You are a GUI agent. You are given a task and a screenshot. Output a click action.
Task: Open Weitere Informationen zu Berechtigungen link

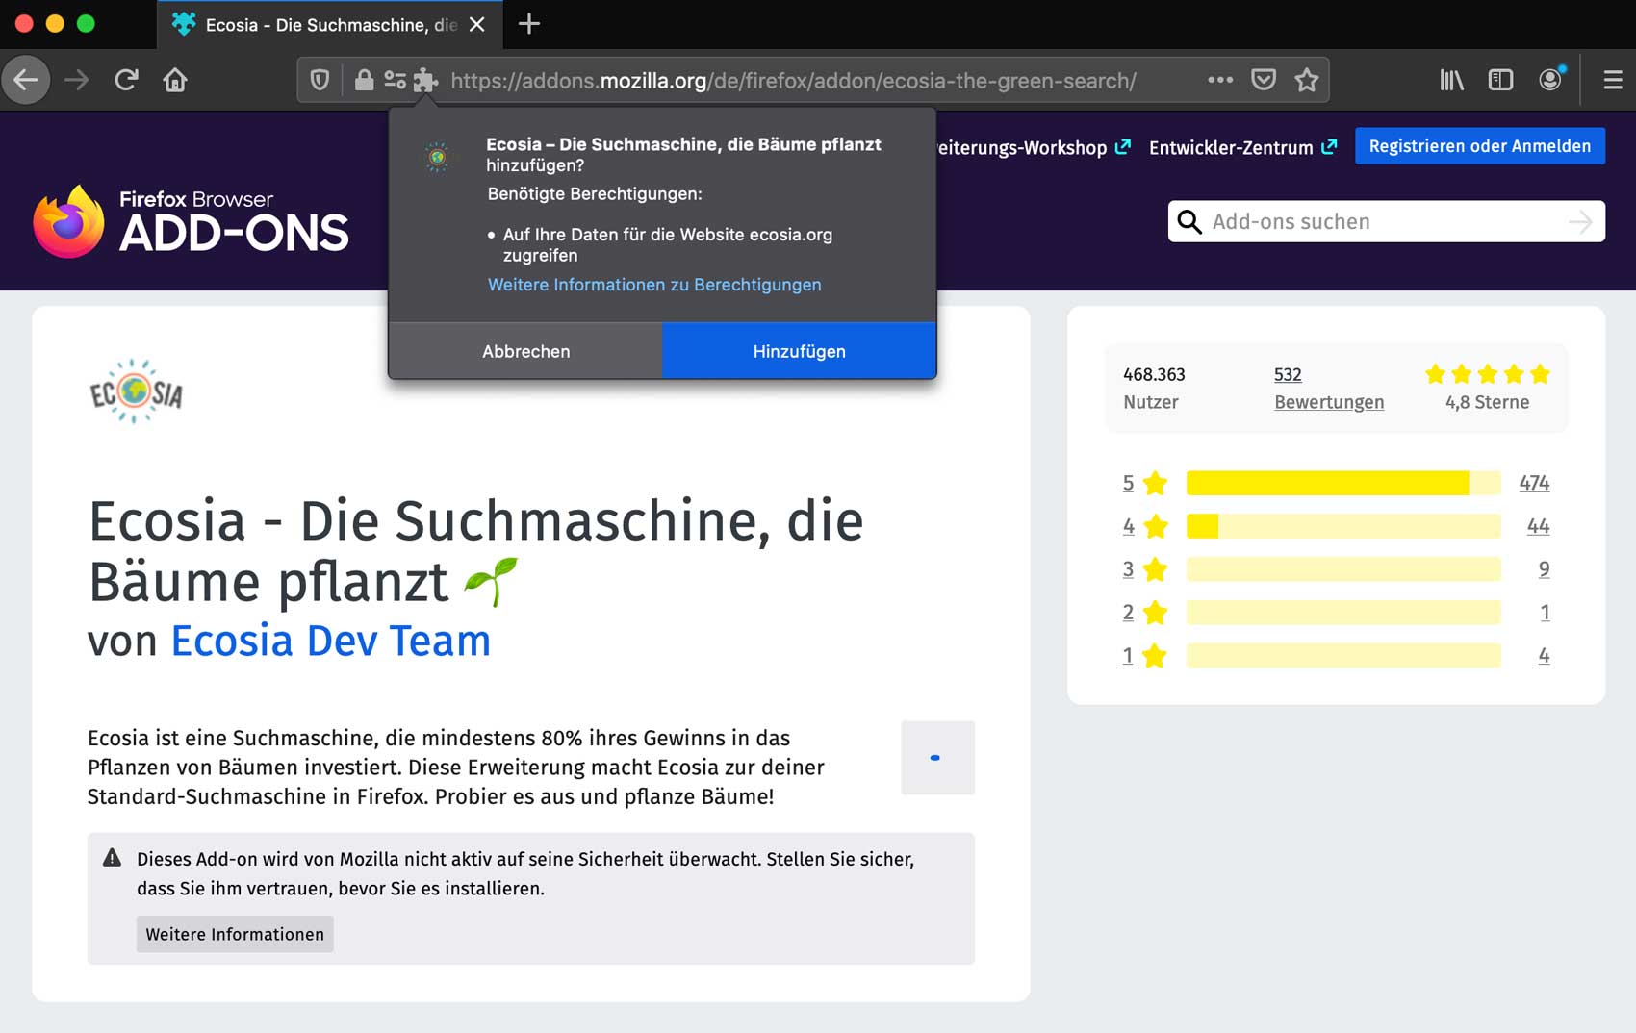[x=654, y=285]
